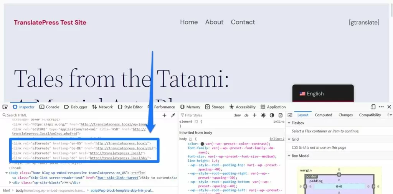Collapse the Flexbox section
Viewport: 393px width, 194px height.
pos(289,123)
